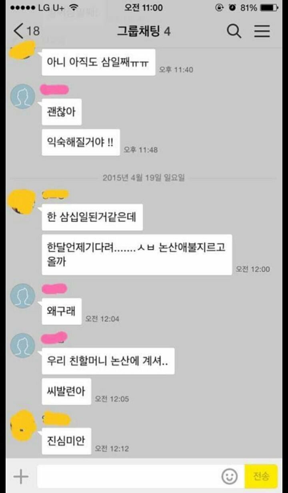Tap the back arrow showing 18
The width and height of the screenshot is (288, 493).
point(26,31)
